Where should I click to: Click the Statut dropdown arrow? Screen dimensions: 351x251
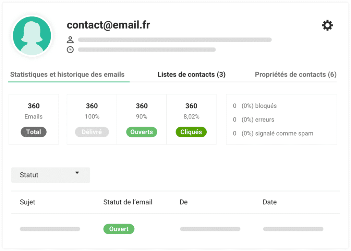point(77,173)
